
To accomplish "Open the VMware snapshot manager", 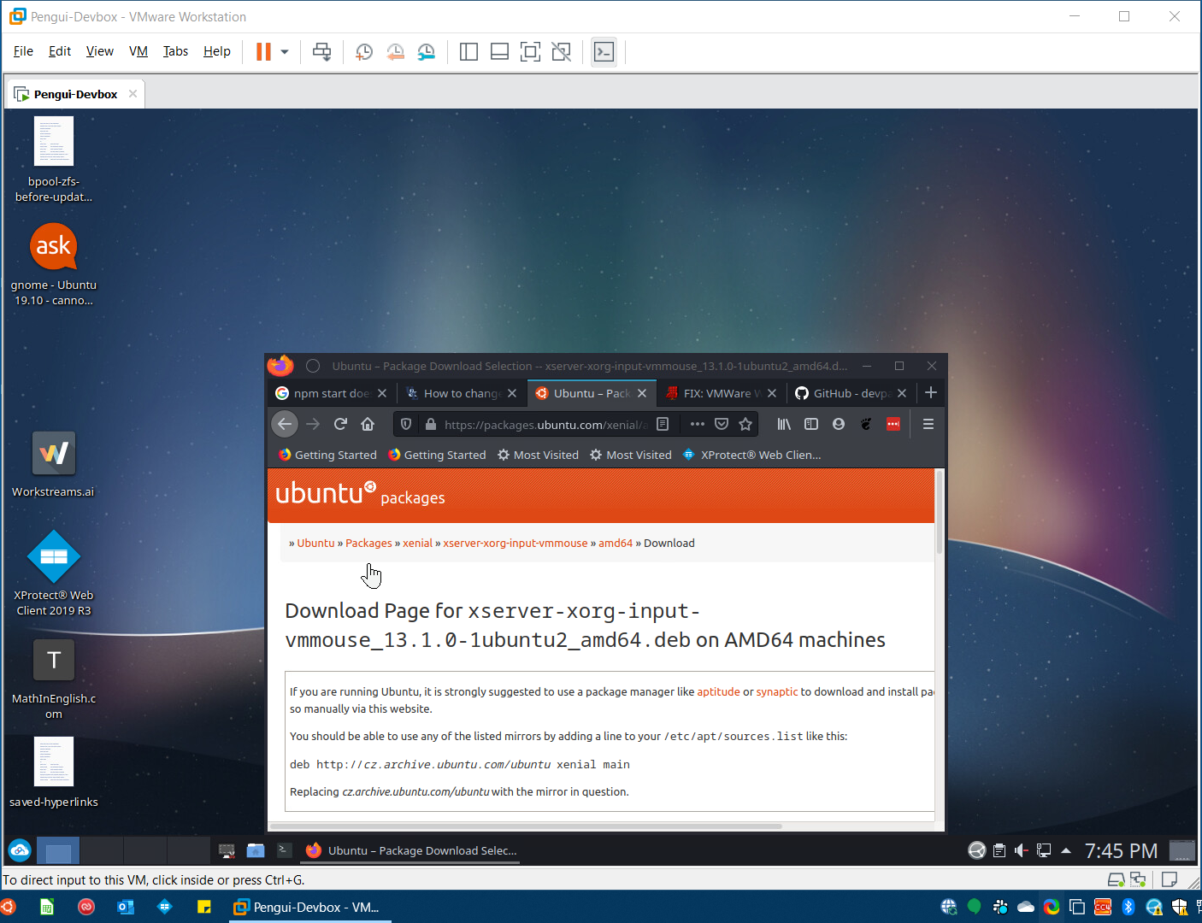I will 426,52.
